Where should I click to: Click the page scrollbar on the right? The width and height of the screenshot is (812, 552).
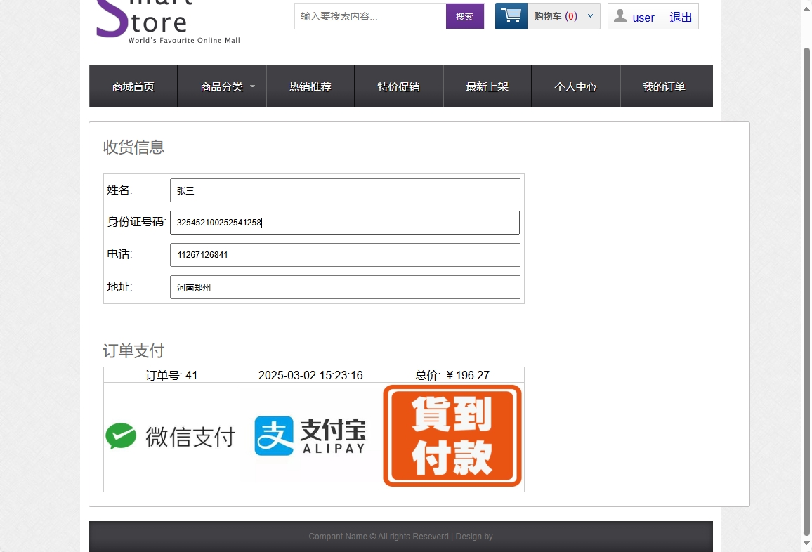[806, 281]
